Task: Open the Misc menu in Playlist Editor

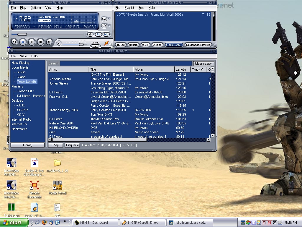Action: point(157,45)
